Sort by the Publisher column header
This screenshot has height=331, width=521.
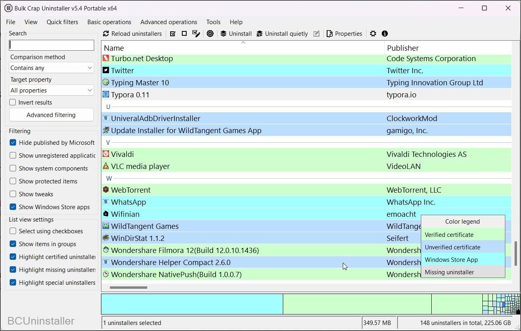click(448, 48)
